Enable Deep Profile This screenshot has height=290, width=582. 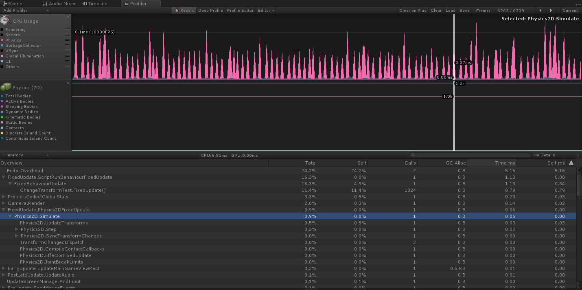tap(210, 10)
